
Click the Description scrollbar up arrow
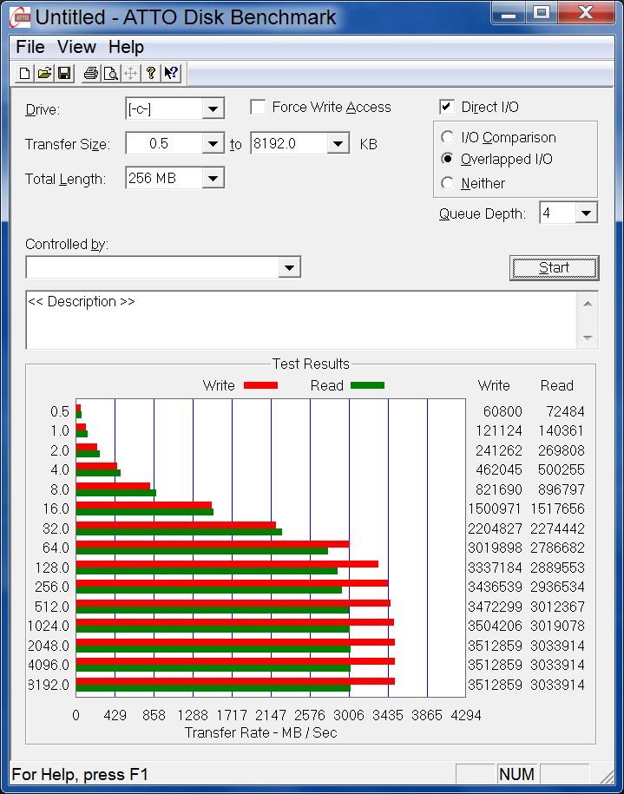588,304
